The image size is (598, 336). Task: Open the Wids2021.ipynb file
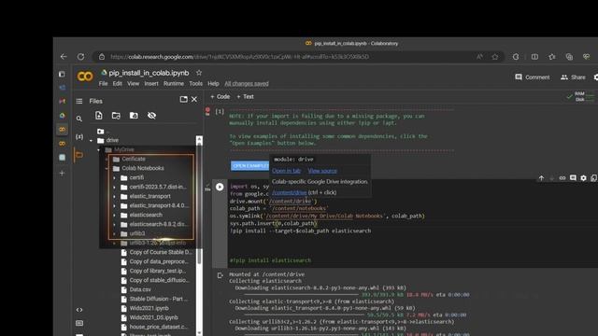point(149,308)
